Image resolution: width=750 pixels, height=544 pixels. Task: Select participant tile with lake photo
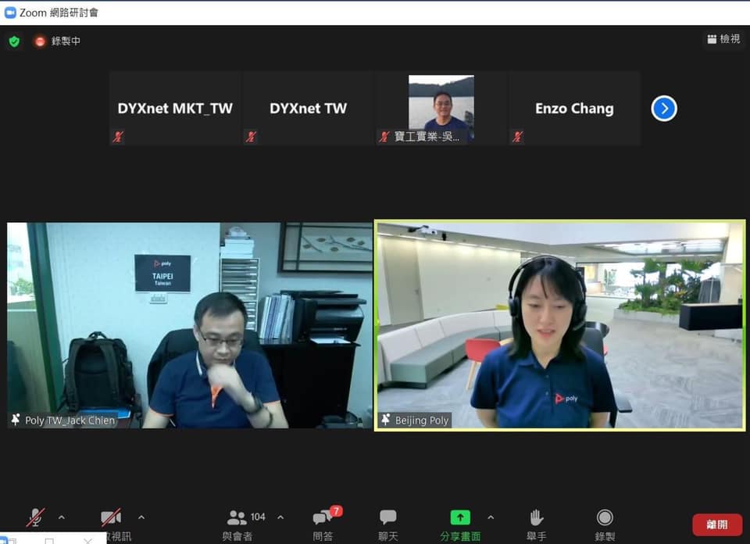tap(441, 108)
